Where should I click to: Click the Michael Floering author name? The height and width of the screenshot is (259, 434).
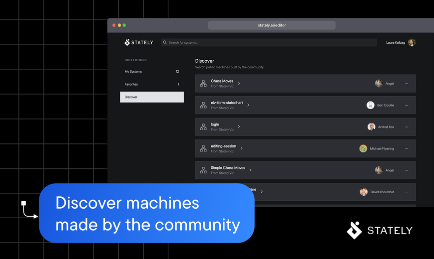(382, 148)
